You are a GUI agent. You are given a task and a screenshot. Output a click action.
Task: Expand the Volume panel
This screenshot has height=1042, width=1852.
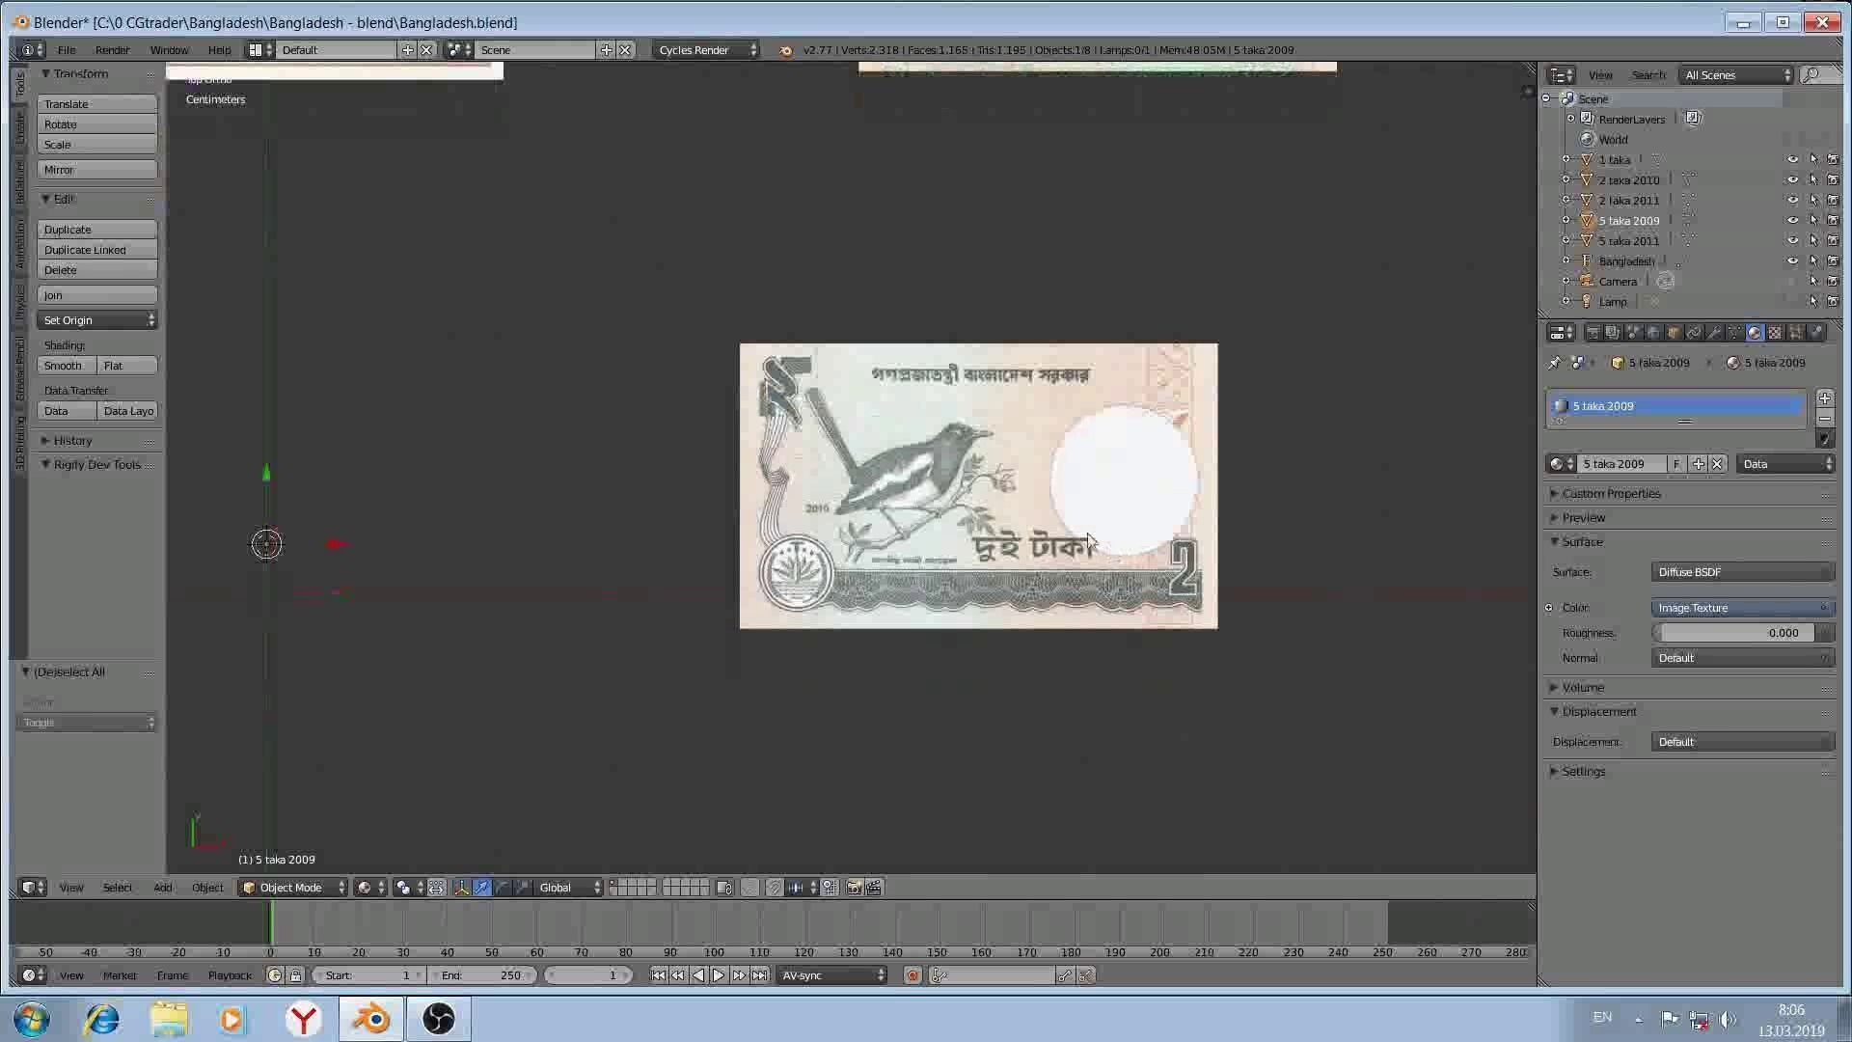(1582, 688)
